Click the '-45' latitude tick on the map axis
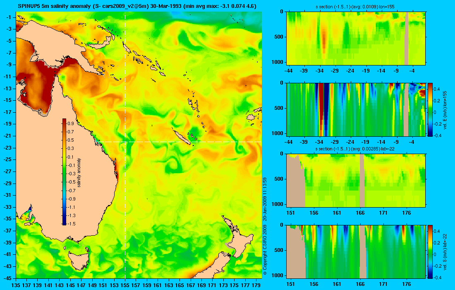The height and width of the screenshot is (290, 455). pyautogui.click(x=7, y=278)
